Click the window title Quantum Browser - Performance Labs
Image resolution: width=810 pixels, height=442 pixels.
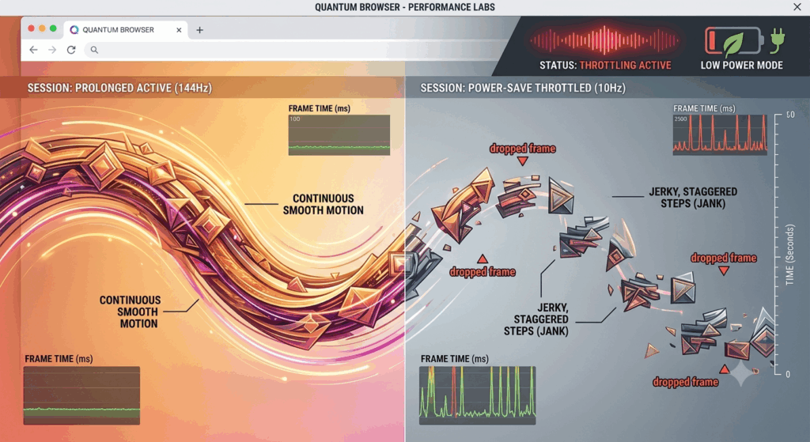404,7
